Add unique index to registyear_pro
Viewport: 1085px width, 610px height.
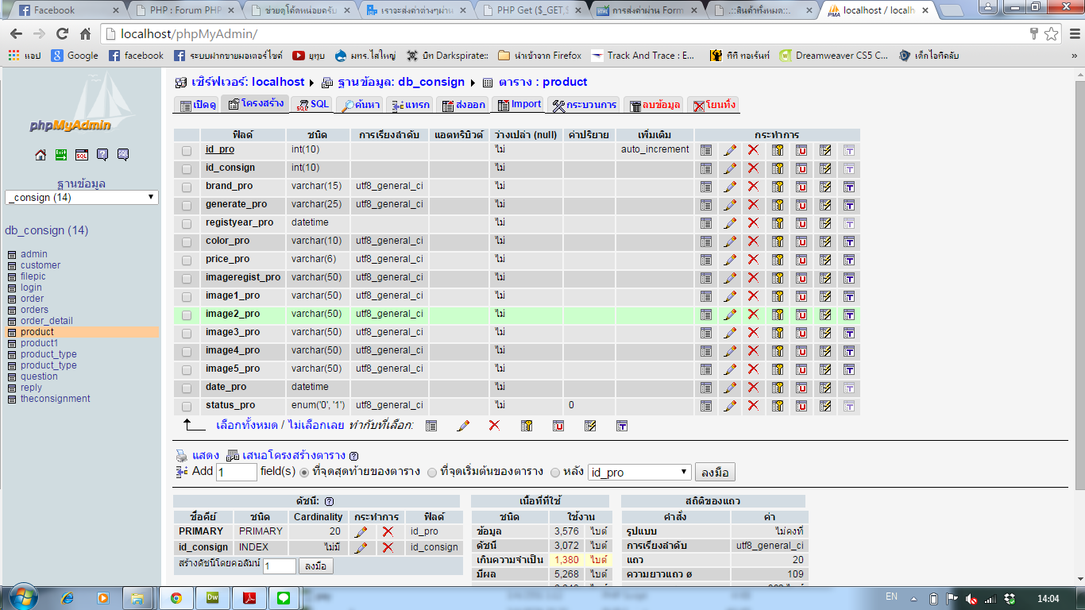point(801,222)
